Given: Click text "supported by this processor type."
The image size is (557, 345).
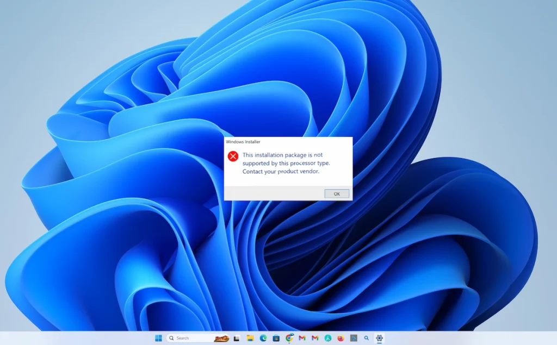Looking at the screenshot, I should [x=286, y=163].
